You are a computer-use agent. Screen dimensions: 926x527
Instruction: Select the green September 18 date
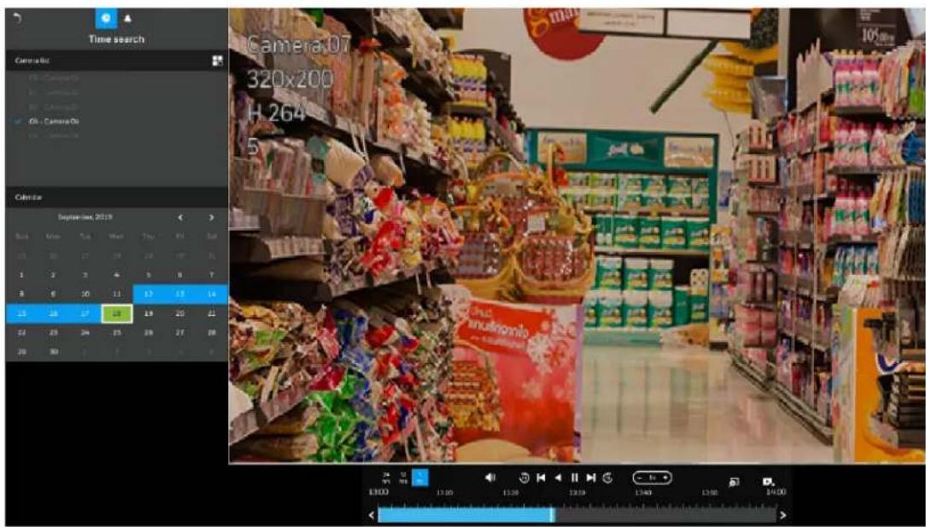pyautogui.click(x=117, y=313)
